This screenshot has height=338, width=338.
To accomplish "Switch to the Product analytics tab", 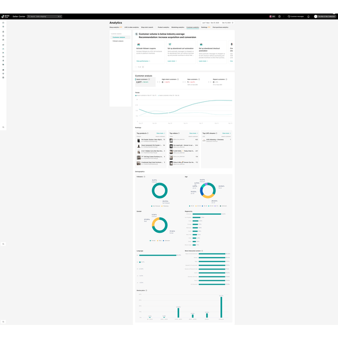I will coord(163,27).
